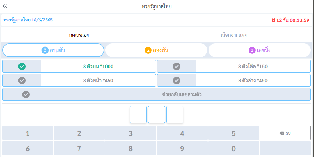
Task: Select the สองตัว two-digit option
Action: [x=156, y=50]
